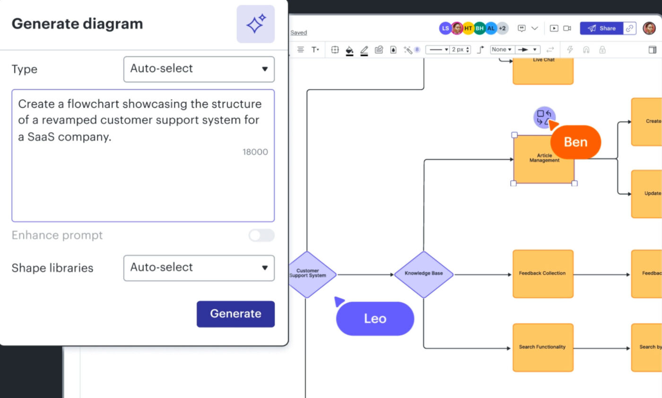
Task: Toggle the magnet snapping icon
Action: (586, 50)
